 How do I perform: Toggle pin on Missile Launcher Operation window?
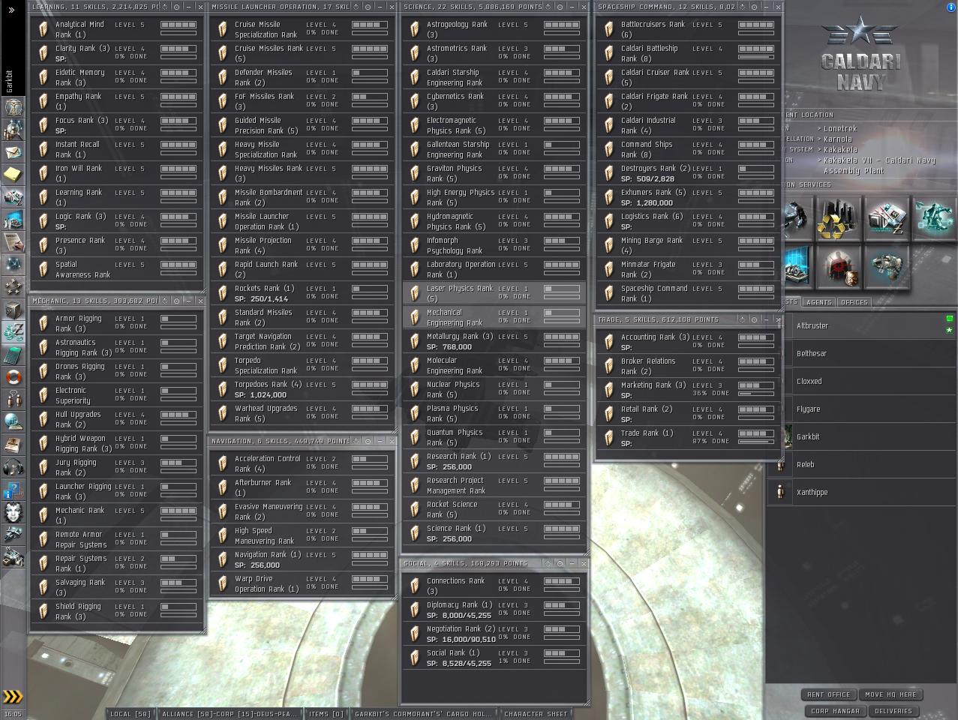(x=358, y=7)
